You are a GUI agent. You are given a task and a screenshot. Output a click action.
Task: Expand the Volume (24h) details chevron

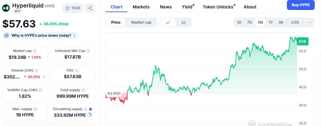tap(44, 77)
